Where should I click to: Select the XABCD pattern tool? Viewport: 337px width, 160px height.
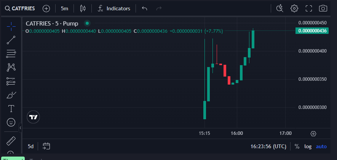(11, 67)
